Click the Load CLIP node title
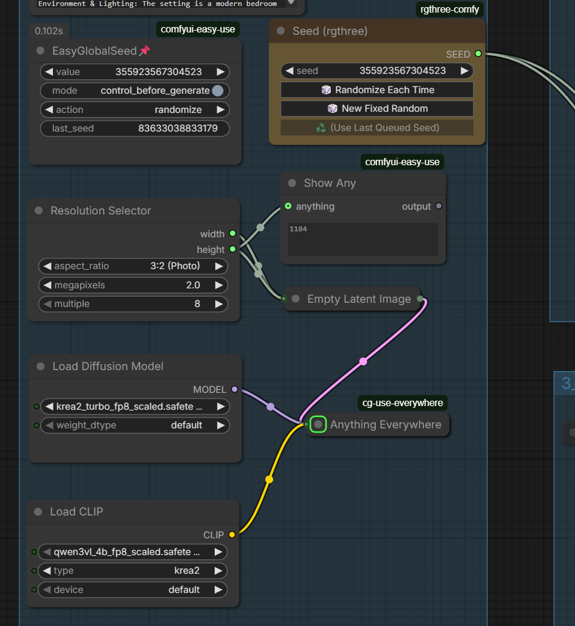Image resolution: width=575 pixels, height=626 pixels. (x=76, y=511)
